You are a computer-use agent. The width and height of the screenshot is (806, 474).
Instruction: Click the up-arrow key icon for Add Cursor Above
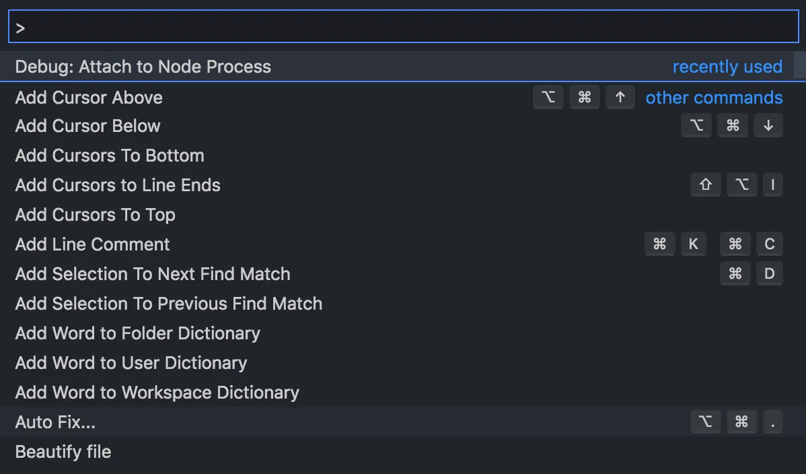point(620,97)
